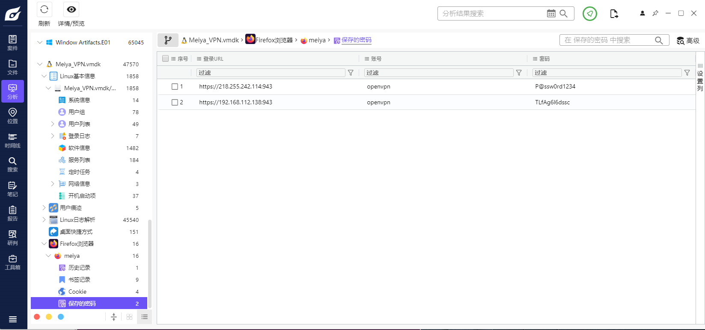Open the 搜索 search section
Image resolution: width=705 pixels, height=330 pixels.
tap(12, 165)
